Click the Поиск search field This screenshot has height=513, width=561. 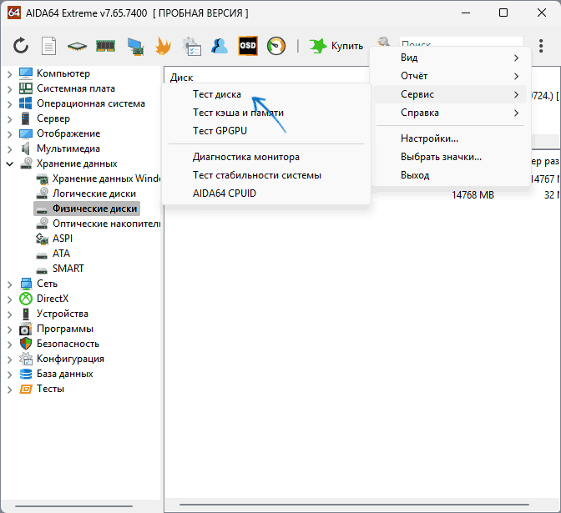tap(461, 43)
